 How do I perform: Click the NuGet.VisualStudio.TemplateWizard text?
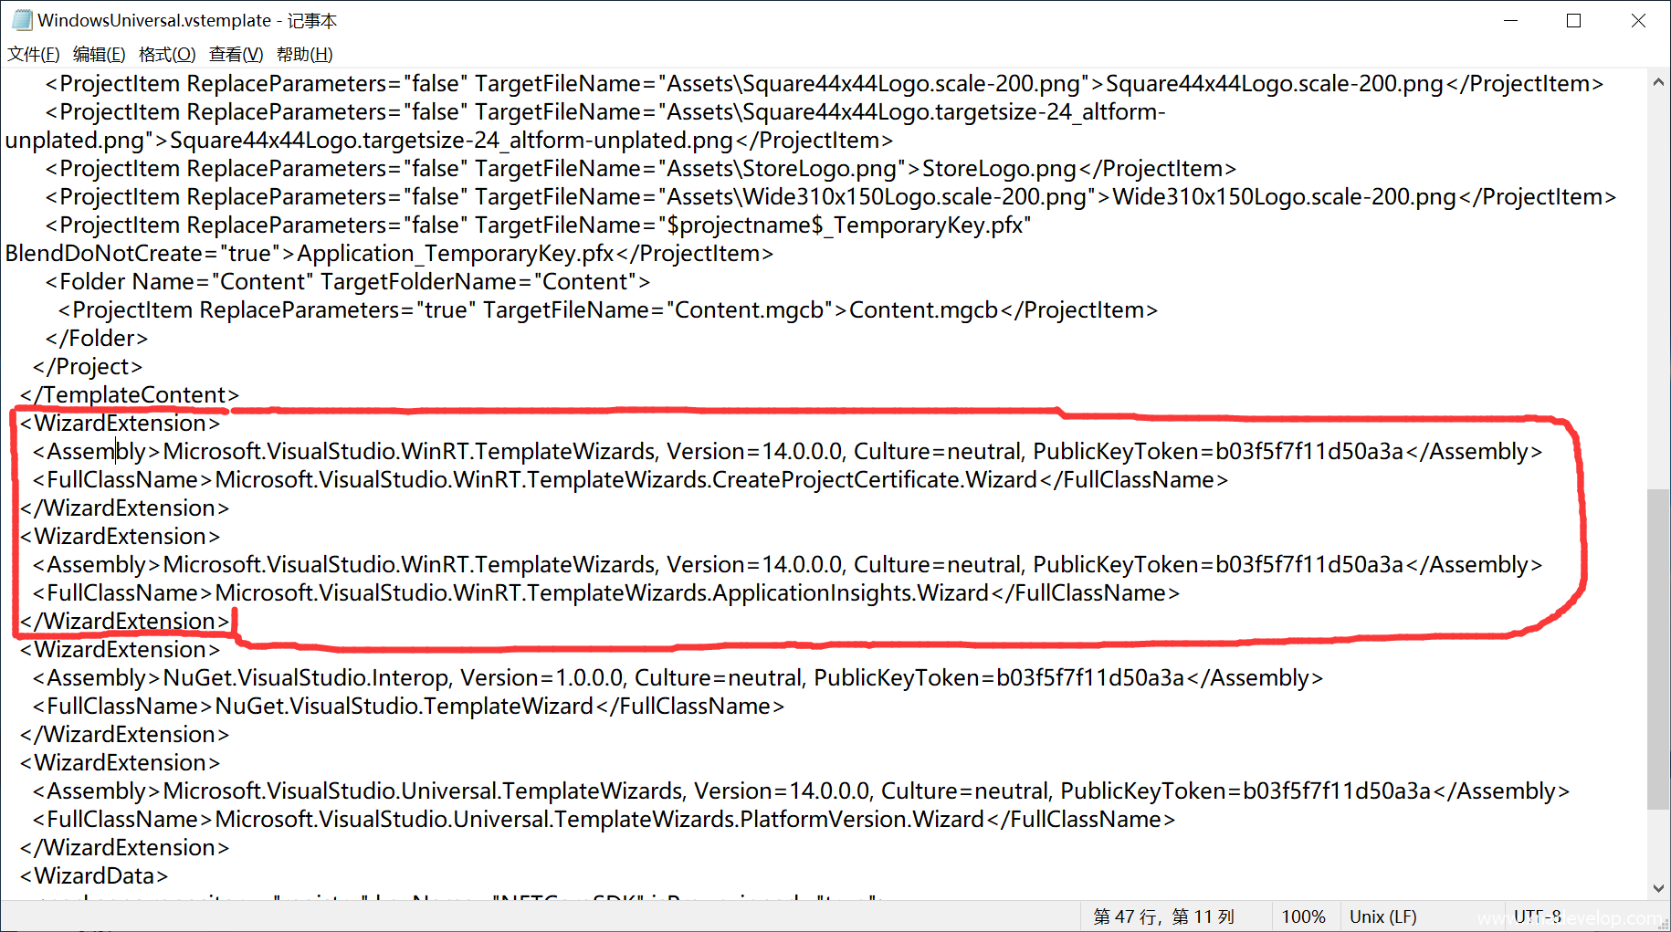click(x=404, y=707)
